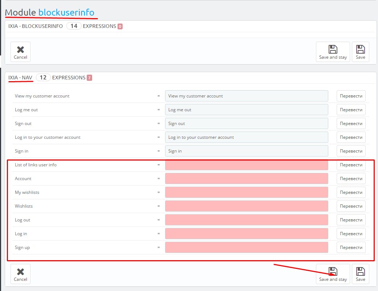Click the top Save disk icon
Image resolution: width=378 pixels, height=291 pixels.
(x=360, y=49)
